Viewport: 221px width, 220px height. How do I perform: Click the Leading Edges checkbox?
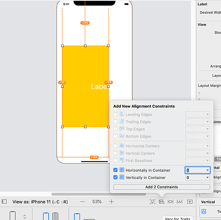(x=116, y=114)
